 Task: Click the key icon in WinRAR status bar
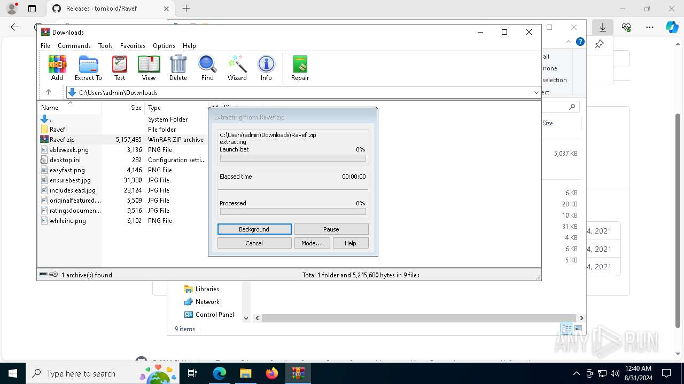click(53, 275)
